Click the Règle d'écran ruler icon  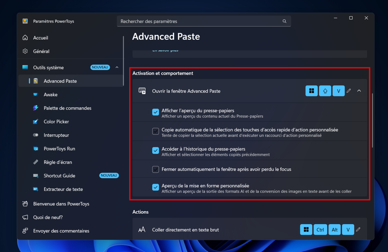point(36,162)
